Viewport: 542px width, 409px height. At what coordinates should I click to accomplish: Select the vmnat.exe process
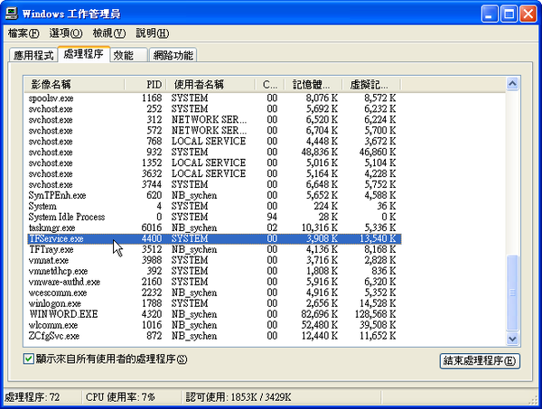(214, 260)
